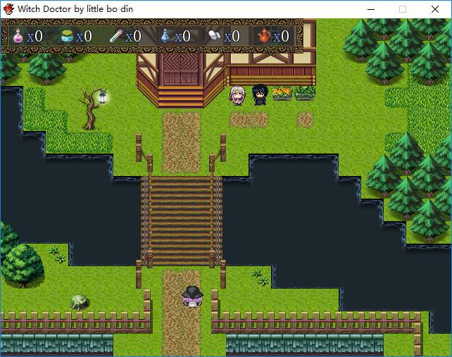Select the green ointment jar icon

click(68, 36)
